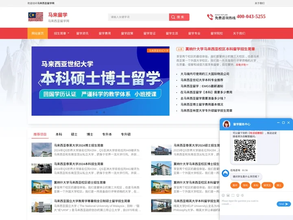Viewport: 293px width, 220px height.
Task: Open 留学生活 navigation item
Action: point(172,33)
